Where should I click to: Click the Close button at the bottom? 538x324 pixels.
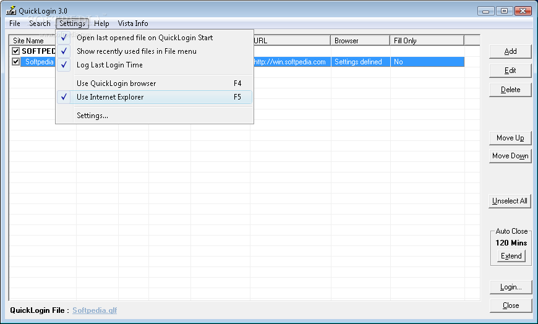[511, 306]
